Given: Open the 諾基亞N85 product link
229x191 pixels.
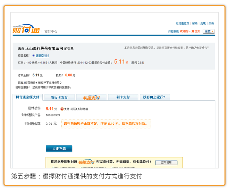Looking at the screenshot, I should point(42,56).
